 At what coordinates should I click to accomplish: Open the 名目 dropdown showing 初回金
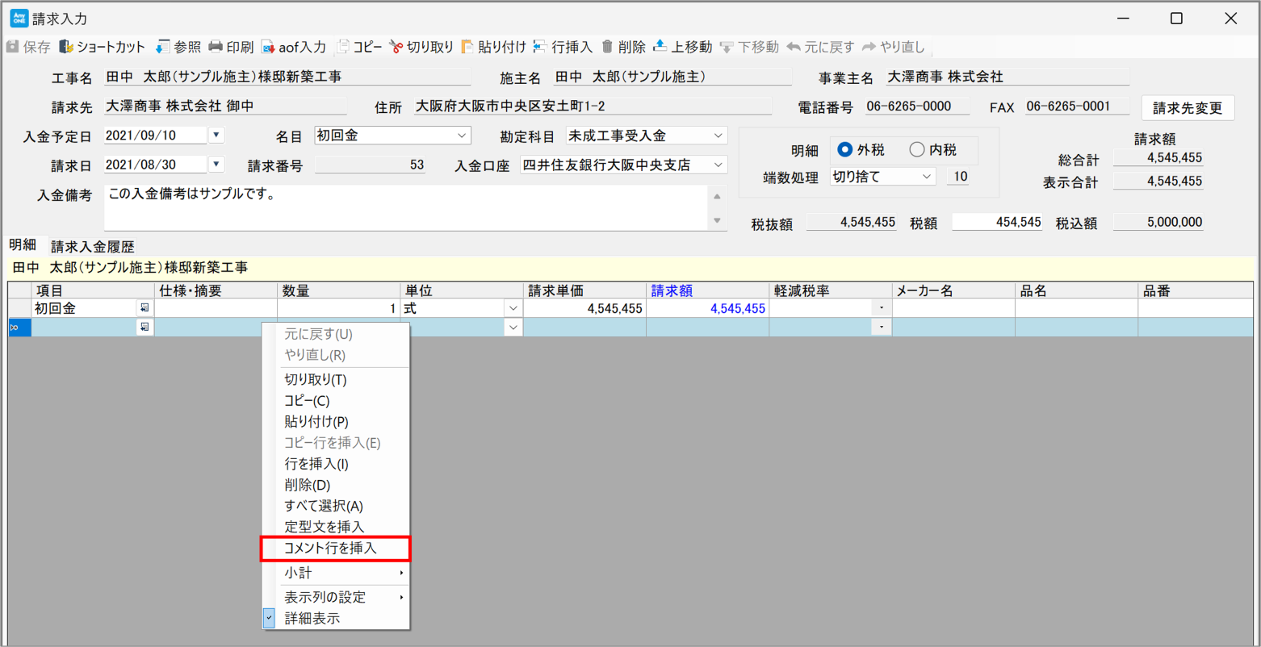462,136
